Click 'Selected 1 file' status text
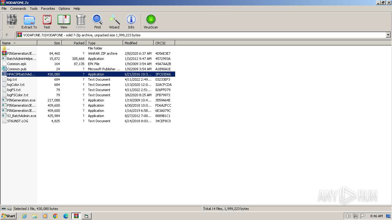Image resolution: width=392 pixels, height=220 pixels. 36,209
